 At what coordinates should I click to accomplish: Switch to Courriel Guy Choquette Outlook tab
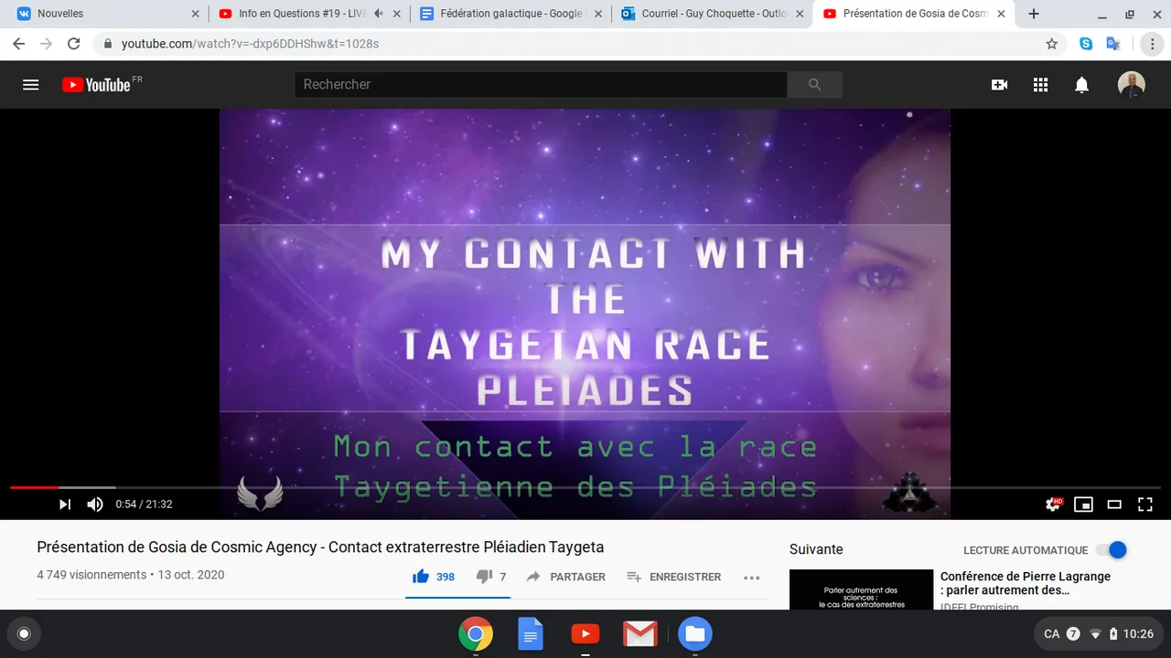pyautogui.click(x=710, y=14)
